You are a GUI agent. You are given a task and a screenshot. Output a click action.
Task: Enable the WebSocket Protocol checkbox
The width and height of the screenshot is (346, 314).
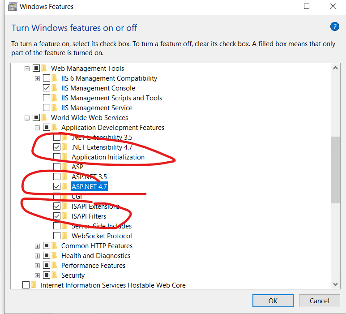pyautogui.click(x=57, y=236)
